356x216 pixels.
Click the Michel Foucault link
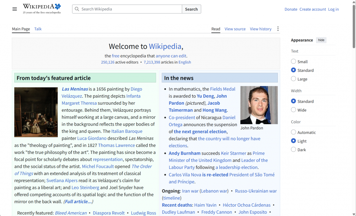(x=98, y=166)
